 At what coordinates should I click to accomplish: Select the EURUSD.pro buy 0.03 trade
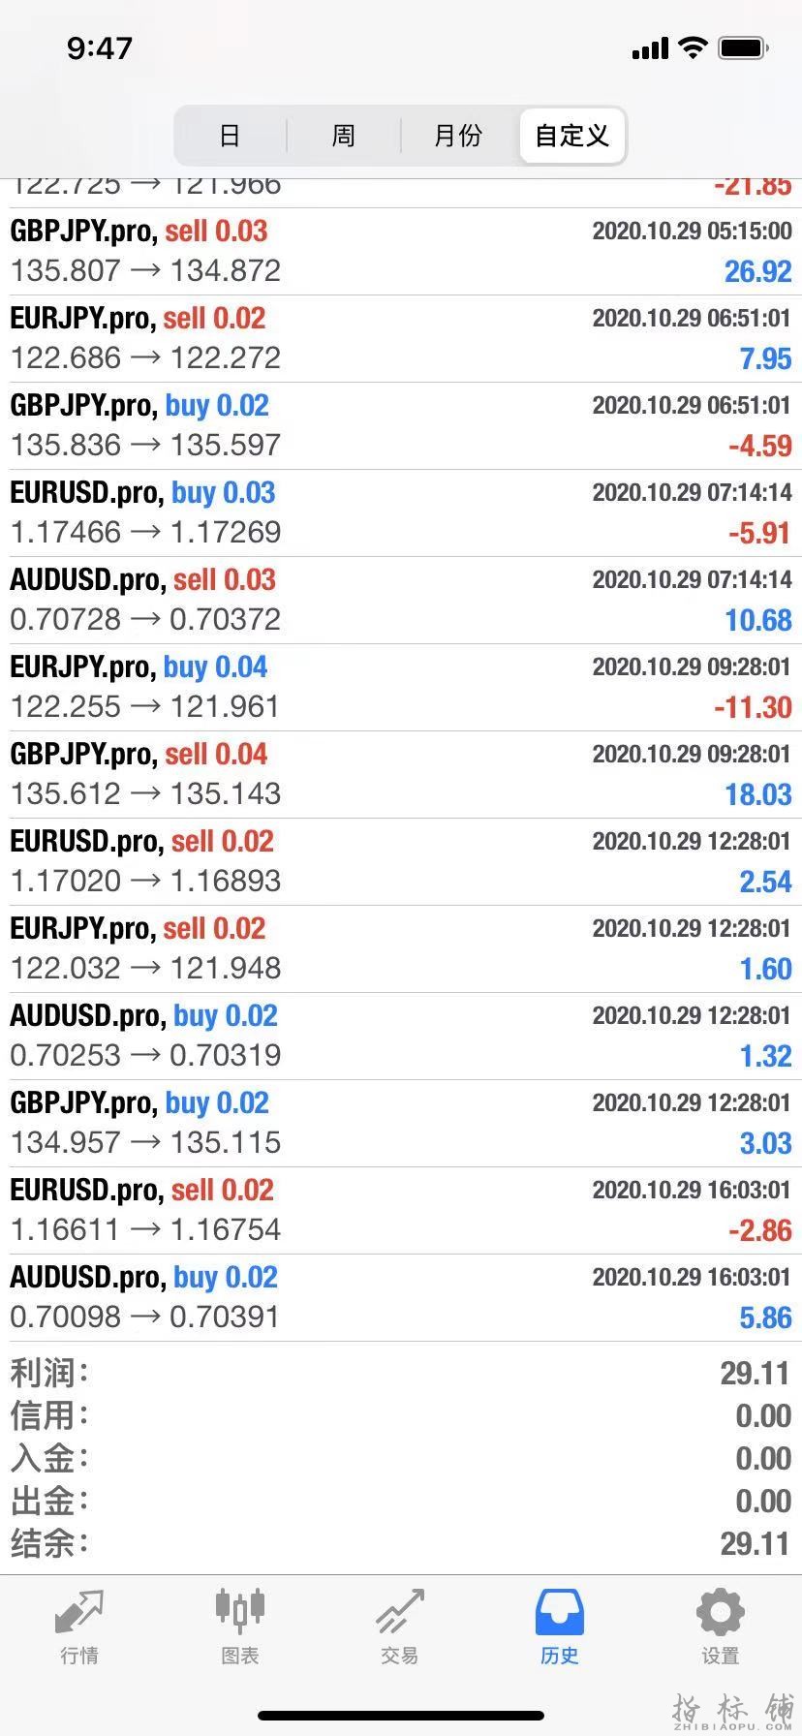click(400, 512)
